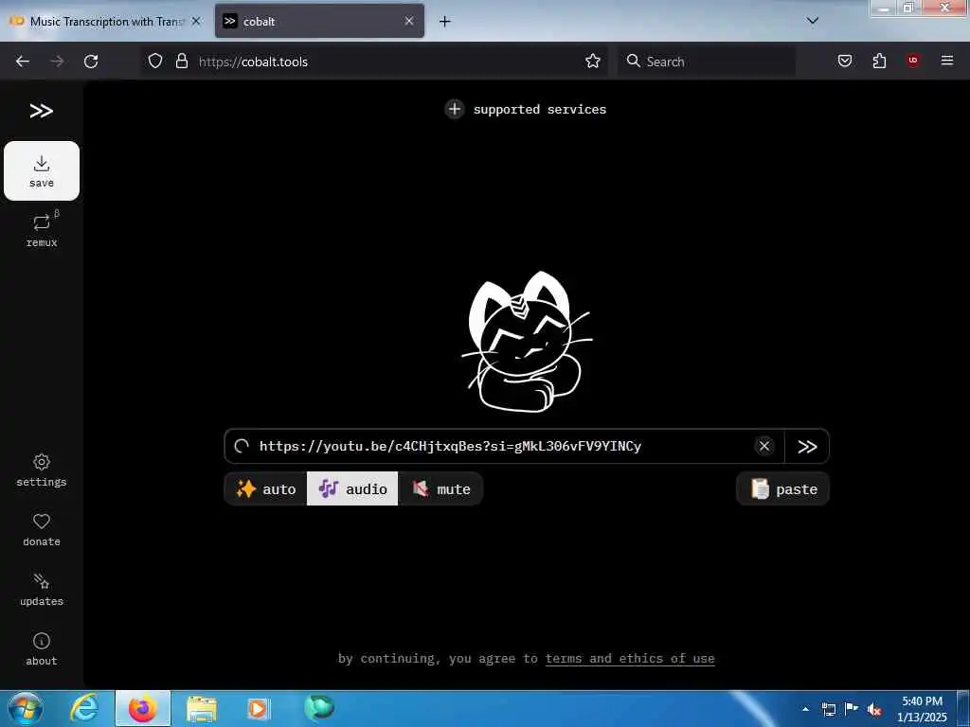970x727 pixels.
Task: Go back to previous page
Action: click(23, 62)
